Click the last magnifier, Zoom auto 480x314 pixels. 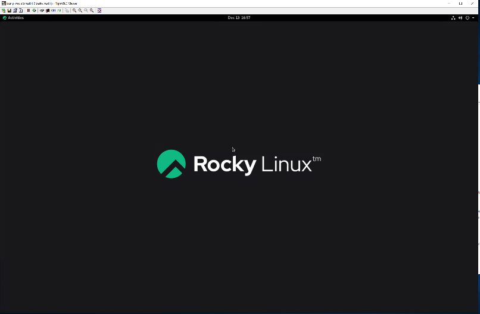[x=92, y=10]
